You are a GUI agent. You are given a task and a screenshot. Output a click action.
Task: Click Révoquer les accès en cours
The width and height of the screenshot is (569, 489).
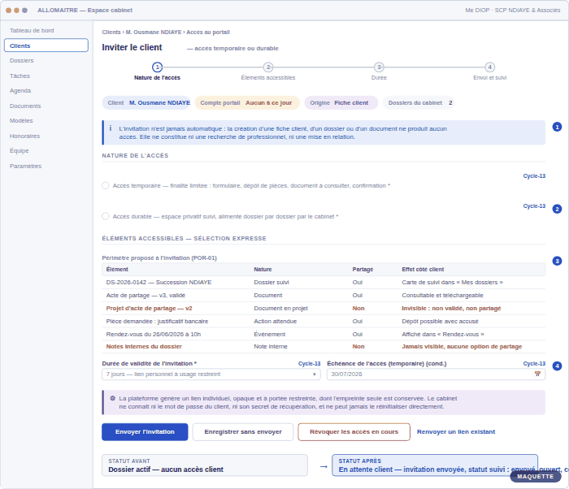(x=354, y=432)
